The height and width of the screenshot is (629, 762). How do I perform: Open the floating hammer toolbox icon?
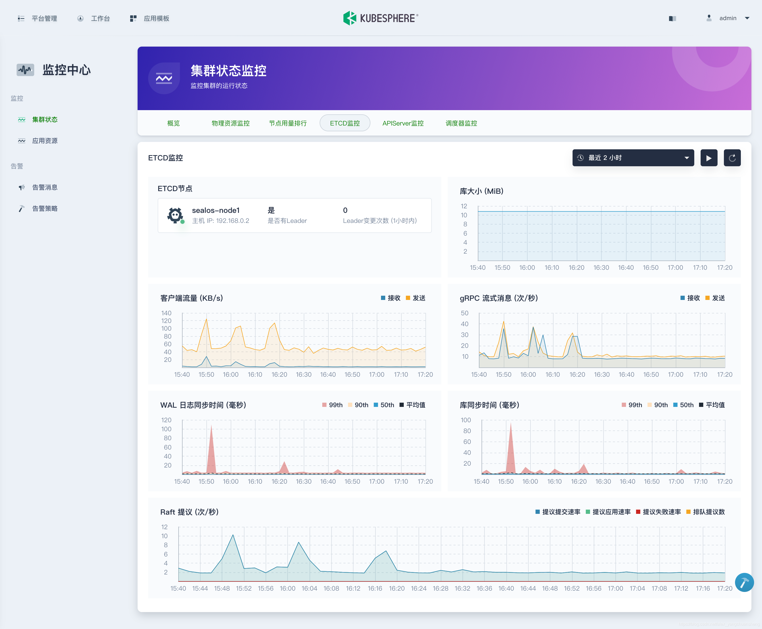tap(744, 583)
